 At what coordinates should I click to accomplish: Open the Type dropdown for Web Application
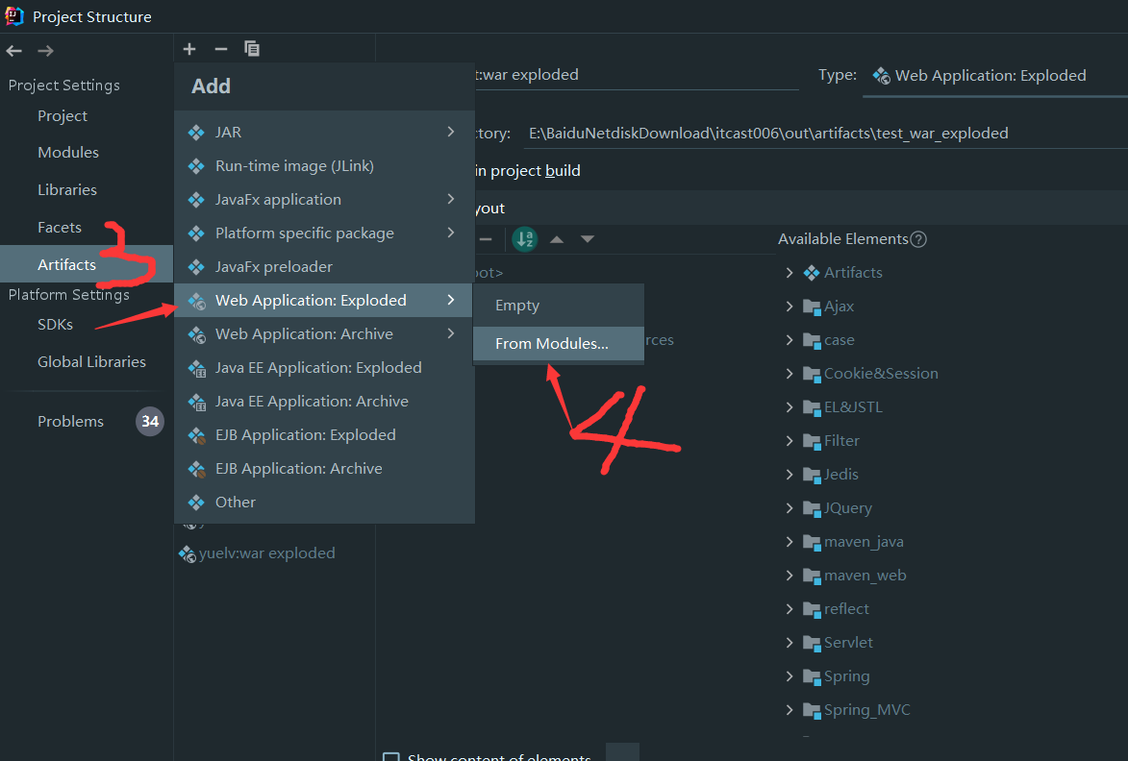coord(990,73)
